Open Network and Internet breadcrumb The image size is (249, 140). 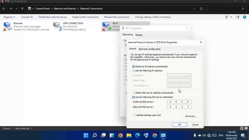[65, 9]
